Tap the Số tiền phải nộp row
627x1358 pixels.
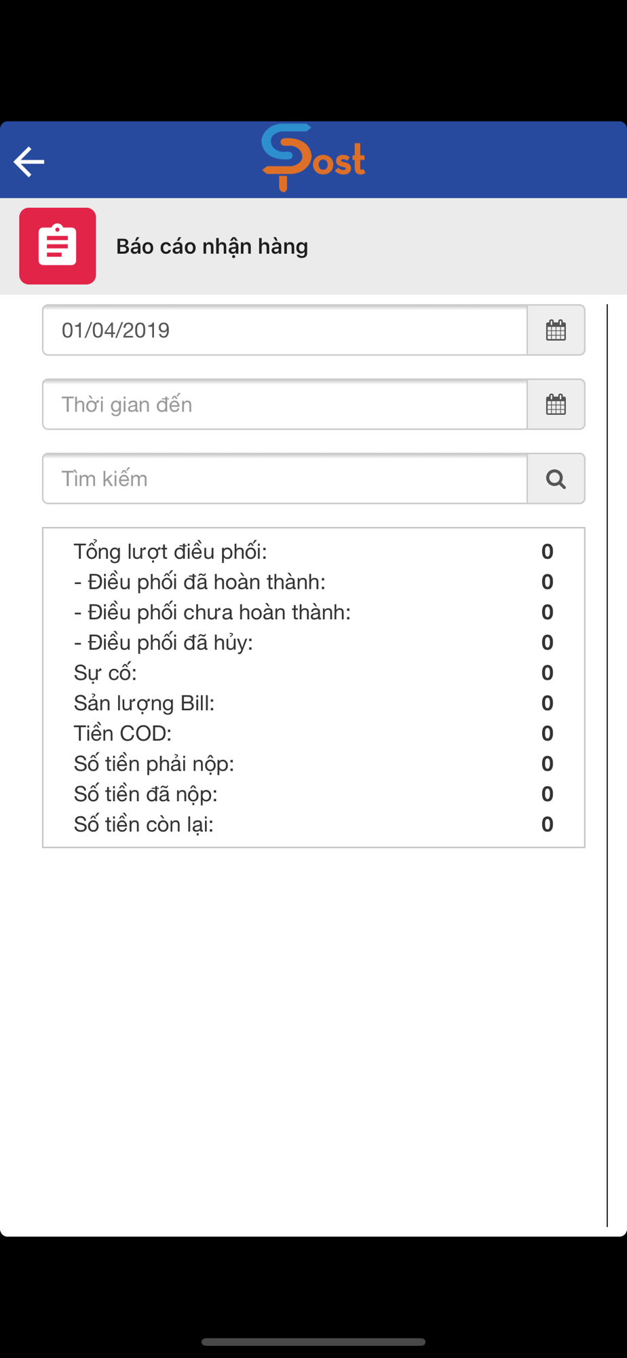click(x=313, y=764)
